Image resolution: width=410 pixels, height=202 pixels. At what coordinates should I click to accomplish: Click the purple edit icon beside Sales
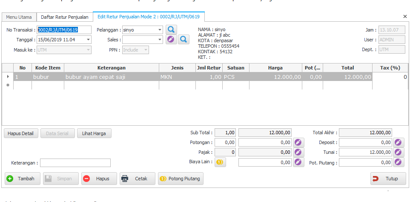[x=171, y=40]
